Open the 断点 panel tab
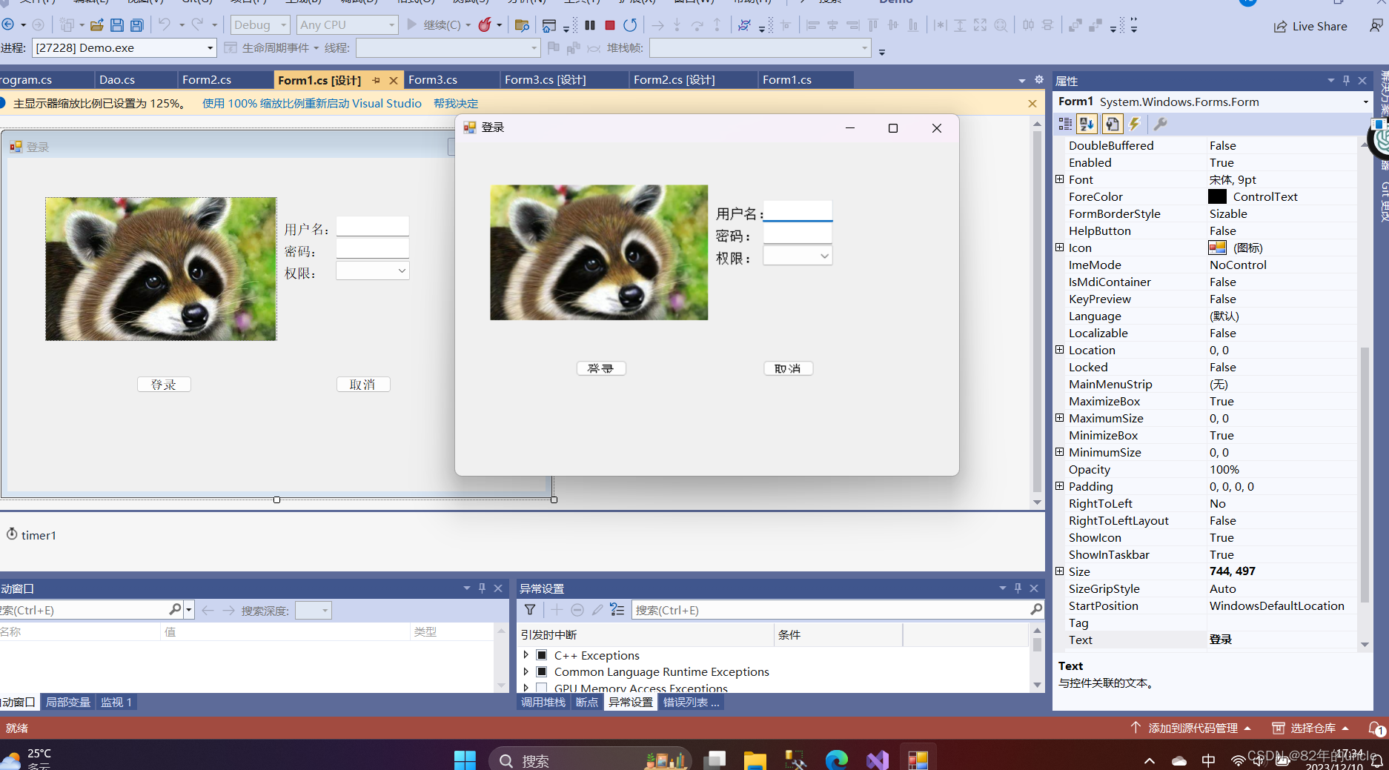1389x770 pixels. (x=586, y=702)
